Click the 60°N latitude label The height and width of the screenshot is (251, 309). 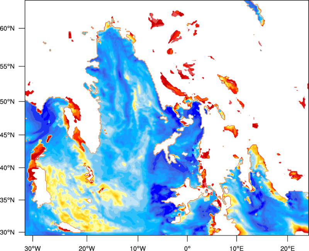click(7, 28)
